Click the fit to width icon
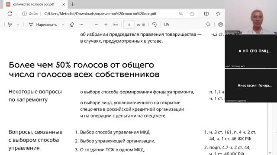277x155 pixels. [116, 25]
